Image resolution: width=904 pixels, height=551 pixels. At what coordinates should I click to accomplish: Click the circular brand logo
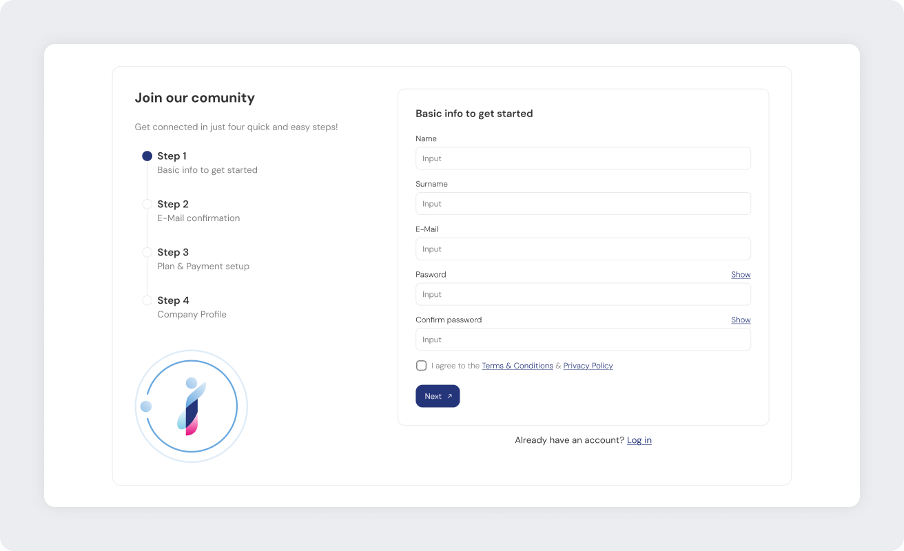tap(192, 406)
